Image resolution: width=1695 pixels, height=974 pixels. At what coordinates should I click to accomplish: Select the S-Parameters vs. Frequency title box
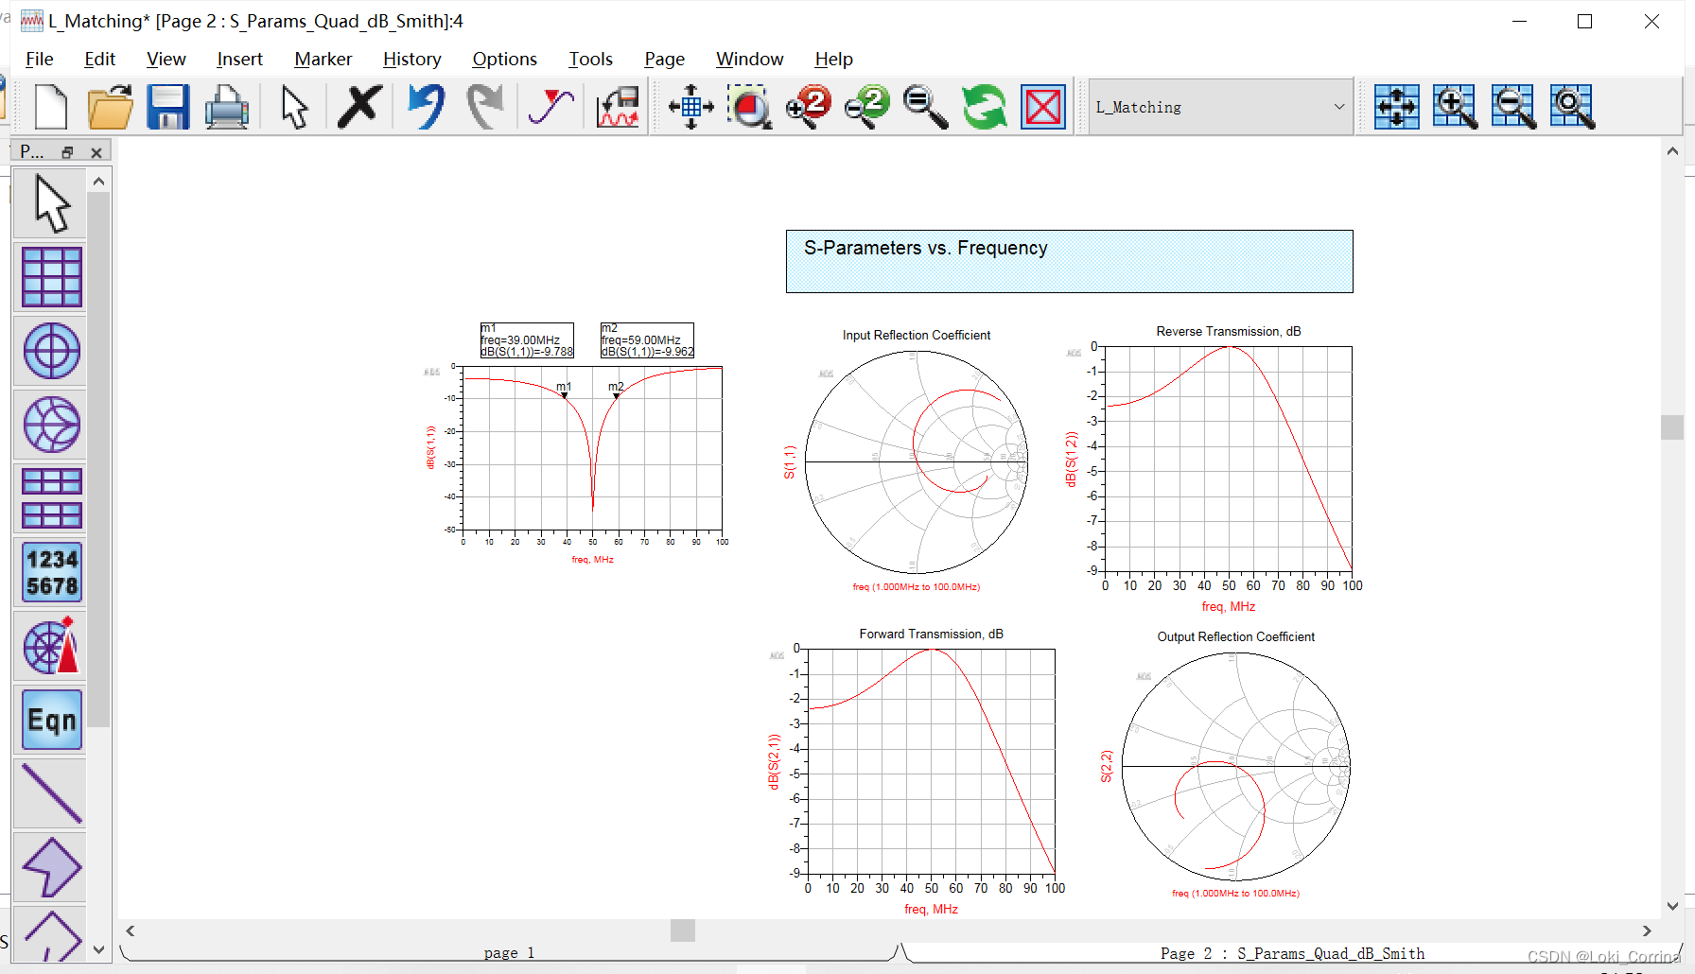(x=1069, y=261)
